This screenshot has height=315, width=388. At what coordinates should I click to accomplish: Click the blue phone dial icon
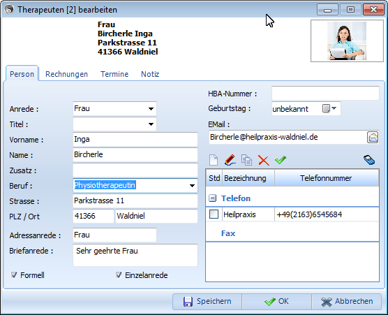369,160
